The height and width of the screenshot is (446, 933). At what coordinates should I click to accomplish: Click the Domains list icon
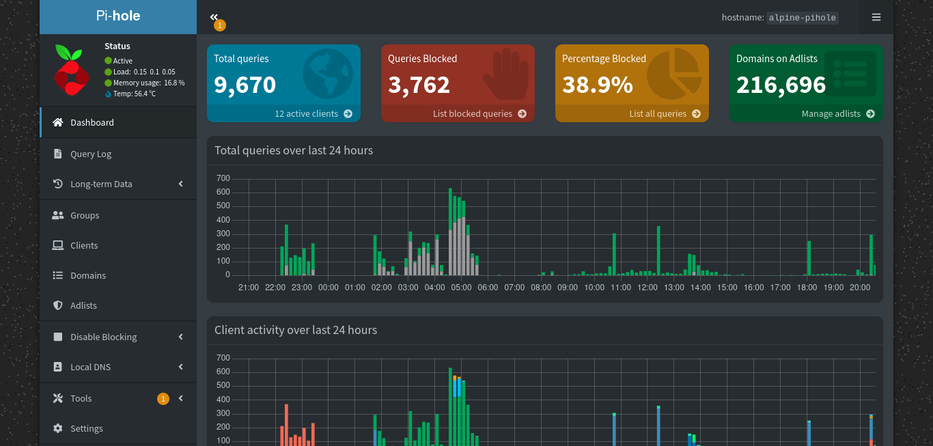point(58,275)
